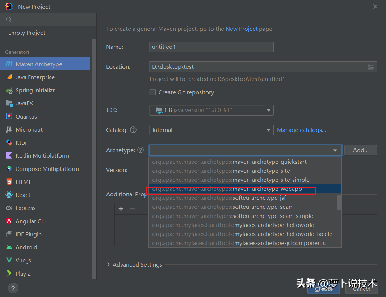The height and width of the screenshot is (297, 386).
Task: Open folder browser for Location
Action: (x=371, y=67)
